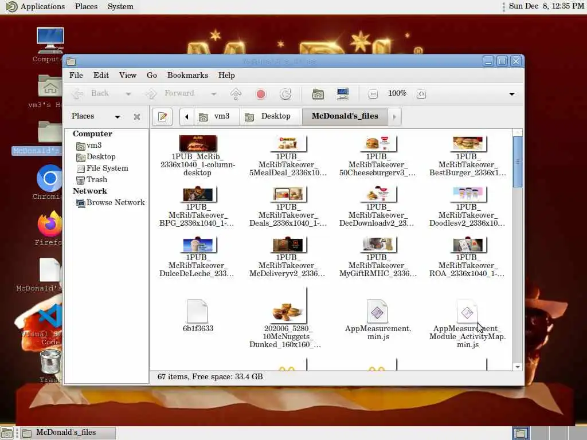Click the vertical scrollbar thumb
The image size is (587, 440).
click(x=518, y=162)
